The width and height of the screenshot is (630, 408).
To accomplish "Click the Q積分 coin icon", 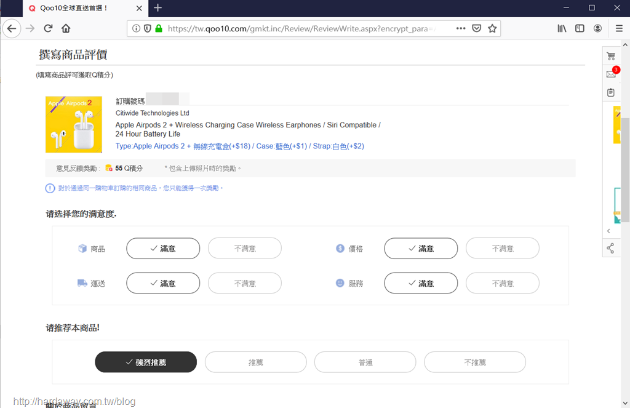I will click(x=109, y=168).
